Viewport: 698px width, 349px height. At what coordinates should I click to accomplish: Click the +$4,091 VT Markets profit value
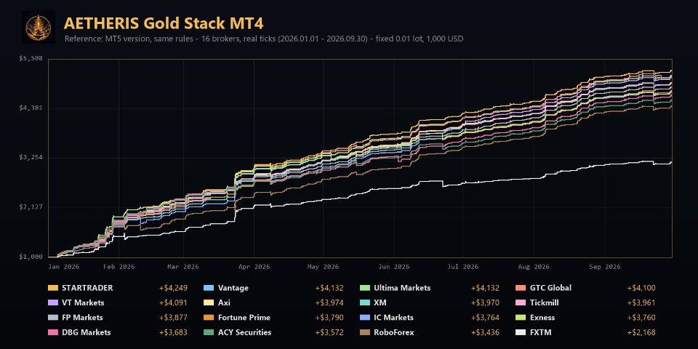173,302
